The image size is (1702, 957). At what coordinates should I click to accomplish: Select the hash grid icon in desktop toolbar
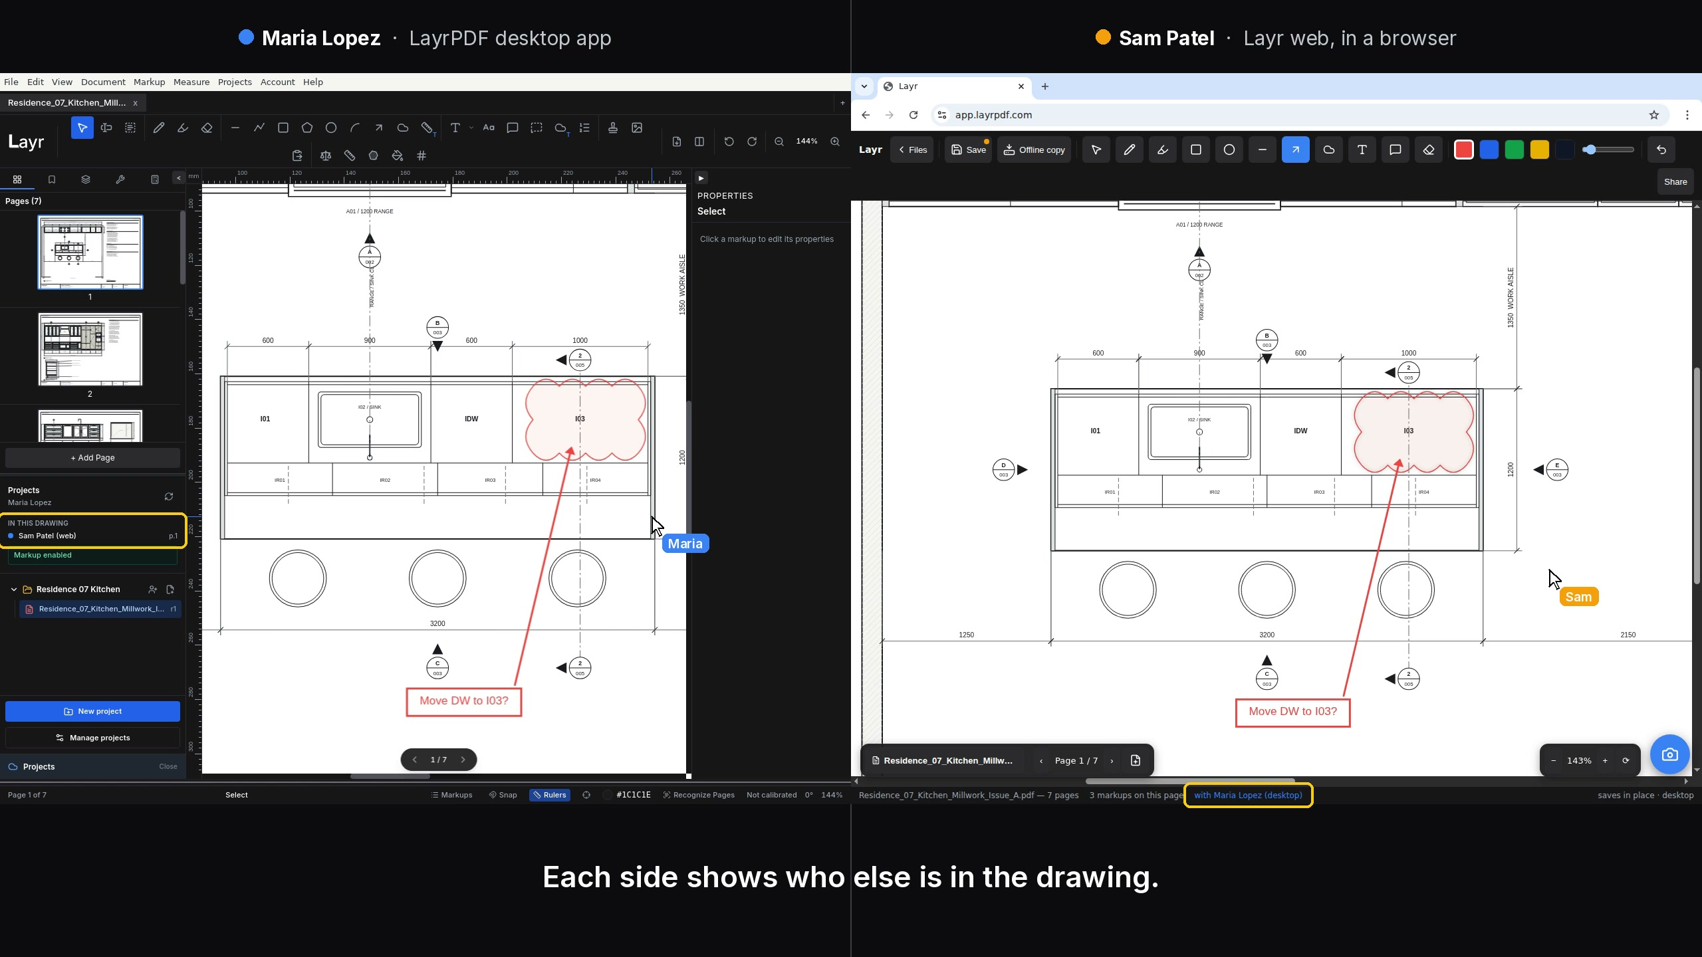click(421, 156)
